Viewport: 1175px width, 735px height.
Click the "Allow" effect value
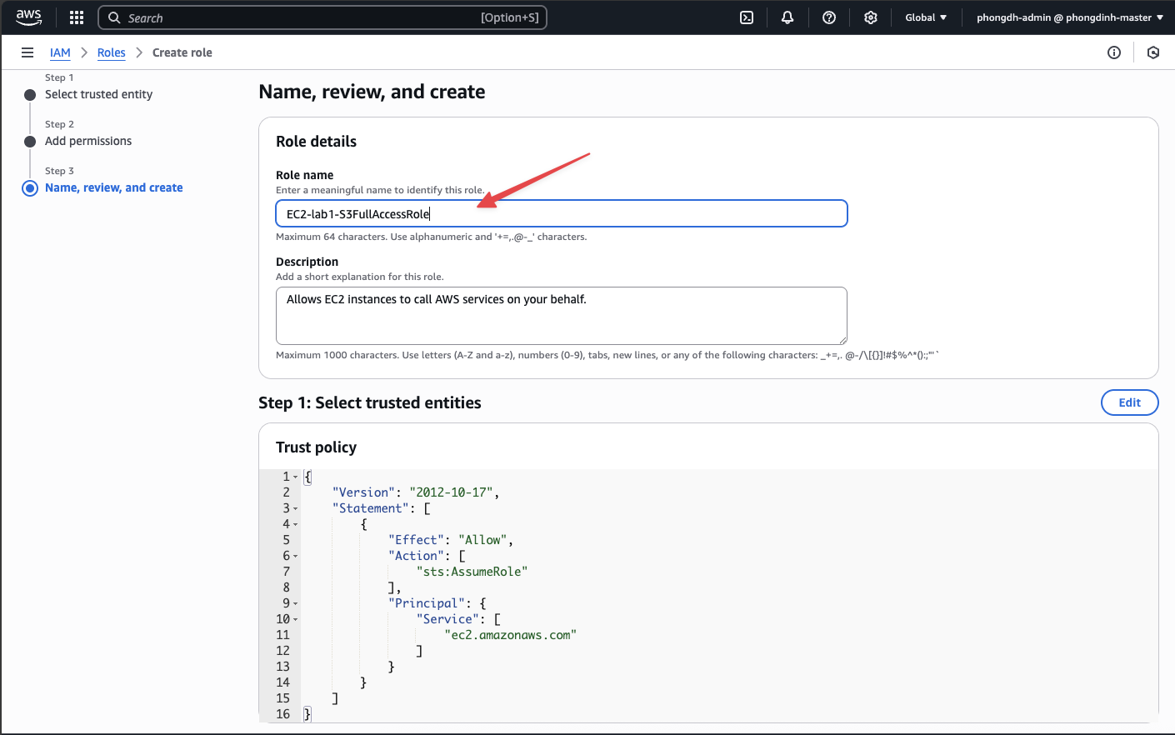click(x=483, y=540)
